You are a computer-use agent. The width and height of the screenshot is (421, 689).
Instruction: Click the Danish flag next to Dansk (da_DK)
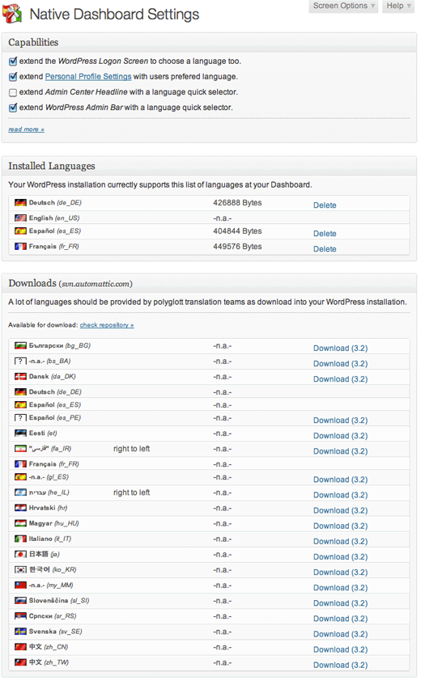20,377
